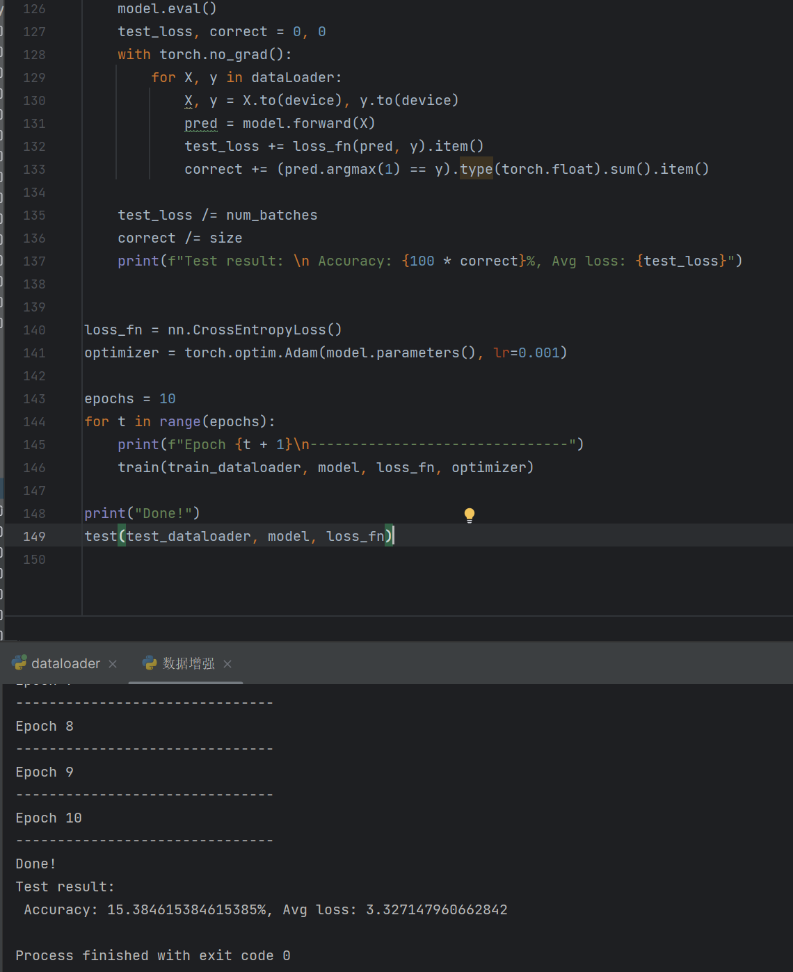Click the 'Epoch 8' console output

45,726
